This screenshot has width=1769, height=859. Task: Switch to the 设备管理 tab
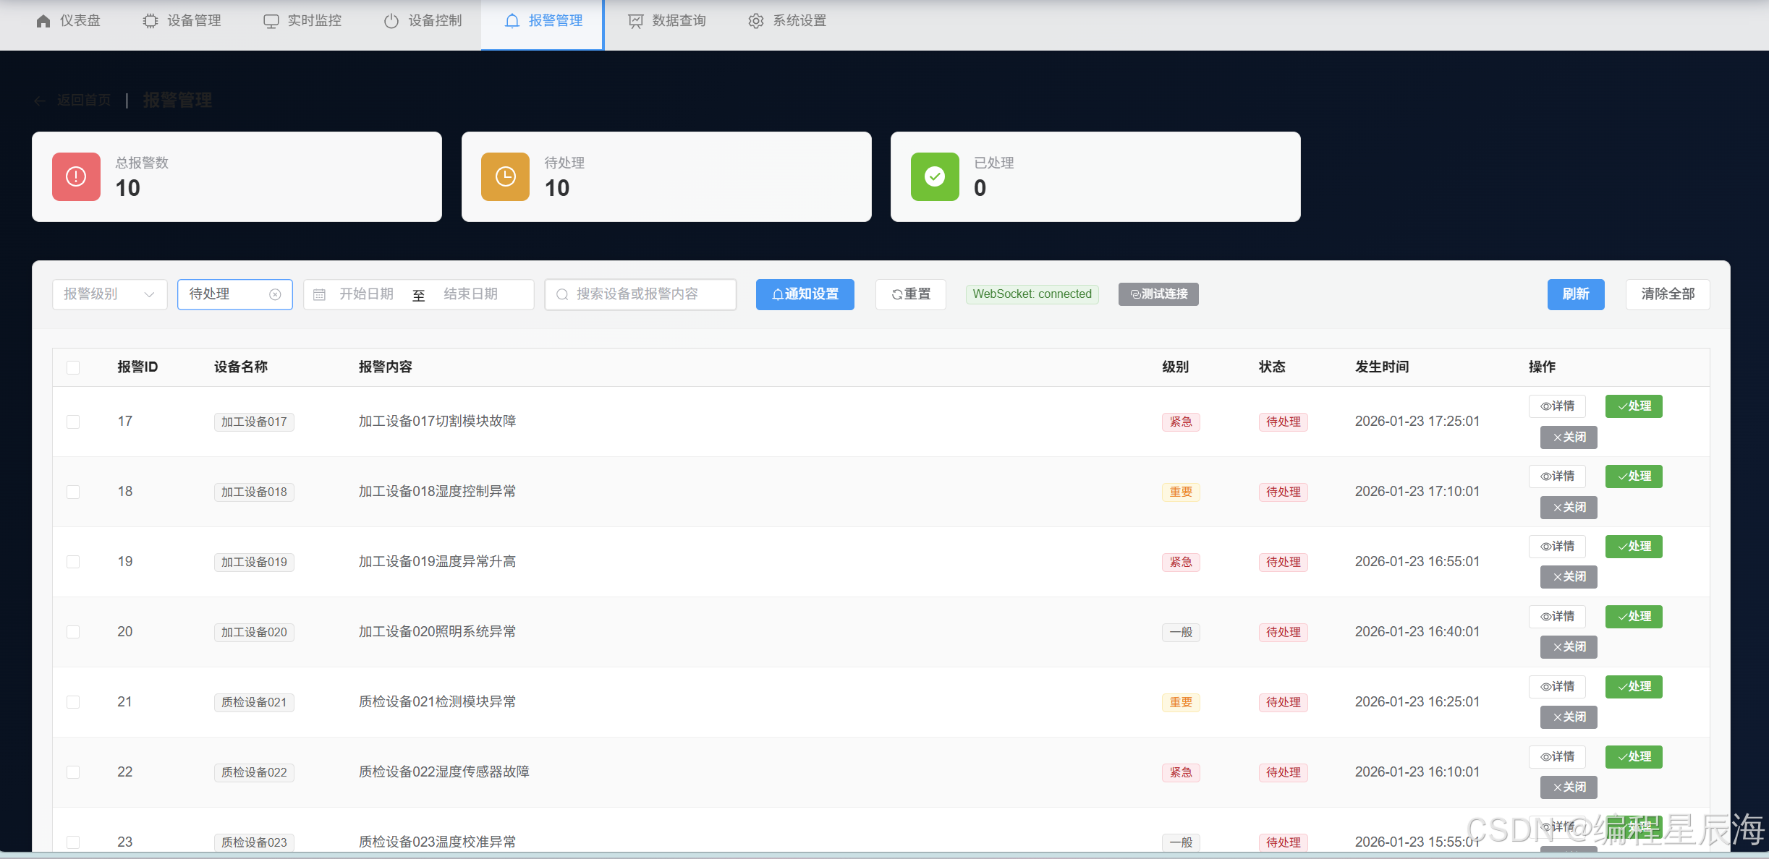click(x=182, y=21)
